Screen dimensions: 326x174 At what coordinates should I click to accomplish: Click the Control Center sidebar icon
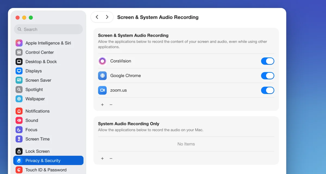tap(19, 52)
